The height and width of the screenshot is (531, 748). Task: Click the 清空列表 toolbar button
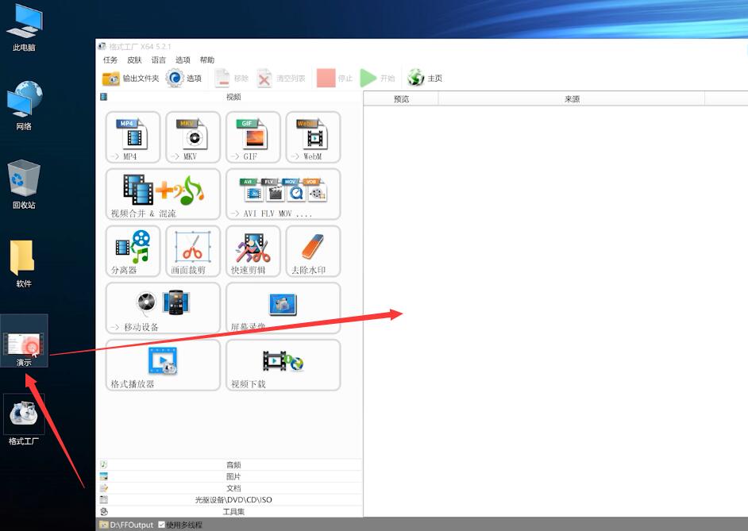point(281,78)
